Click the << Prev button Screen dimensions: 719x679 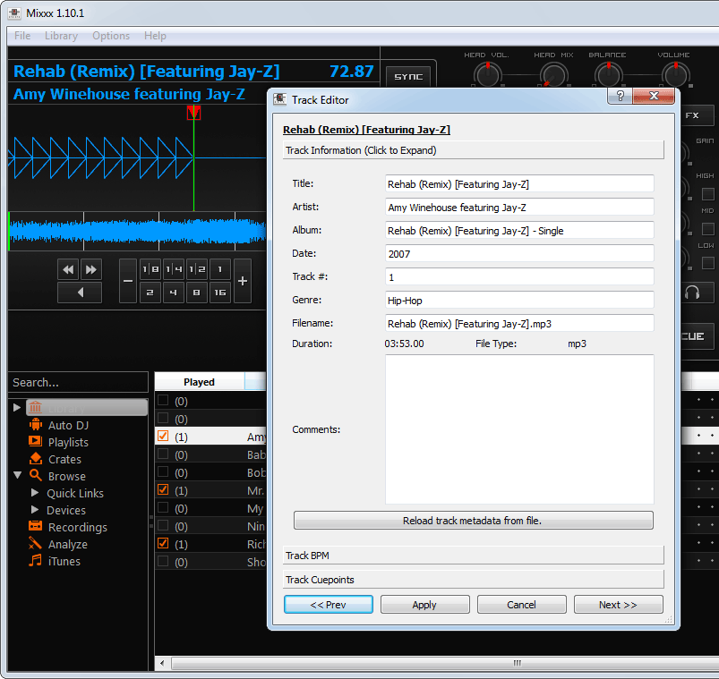[x=329, y=605]
